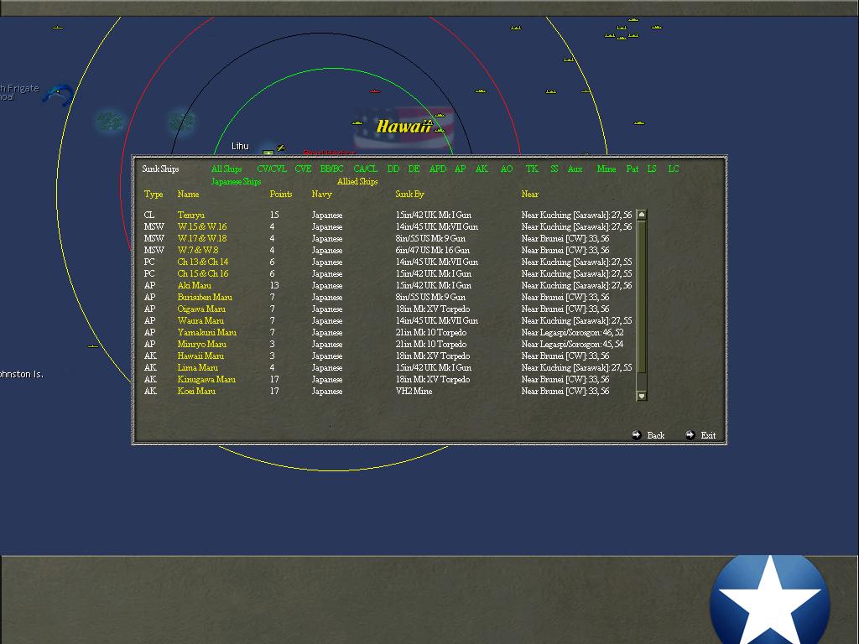Select the LS ship filter
Viewport: 859px width, 644px height.
click(x=652, y=169)
